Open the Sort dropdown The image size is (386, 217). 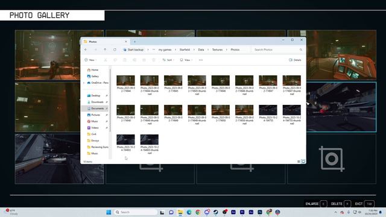pyautogui.click(x=168, y=60)
